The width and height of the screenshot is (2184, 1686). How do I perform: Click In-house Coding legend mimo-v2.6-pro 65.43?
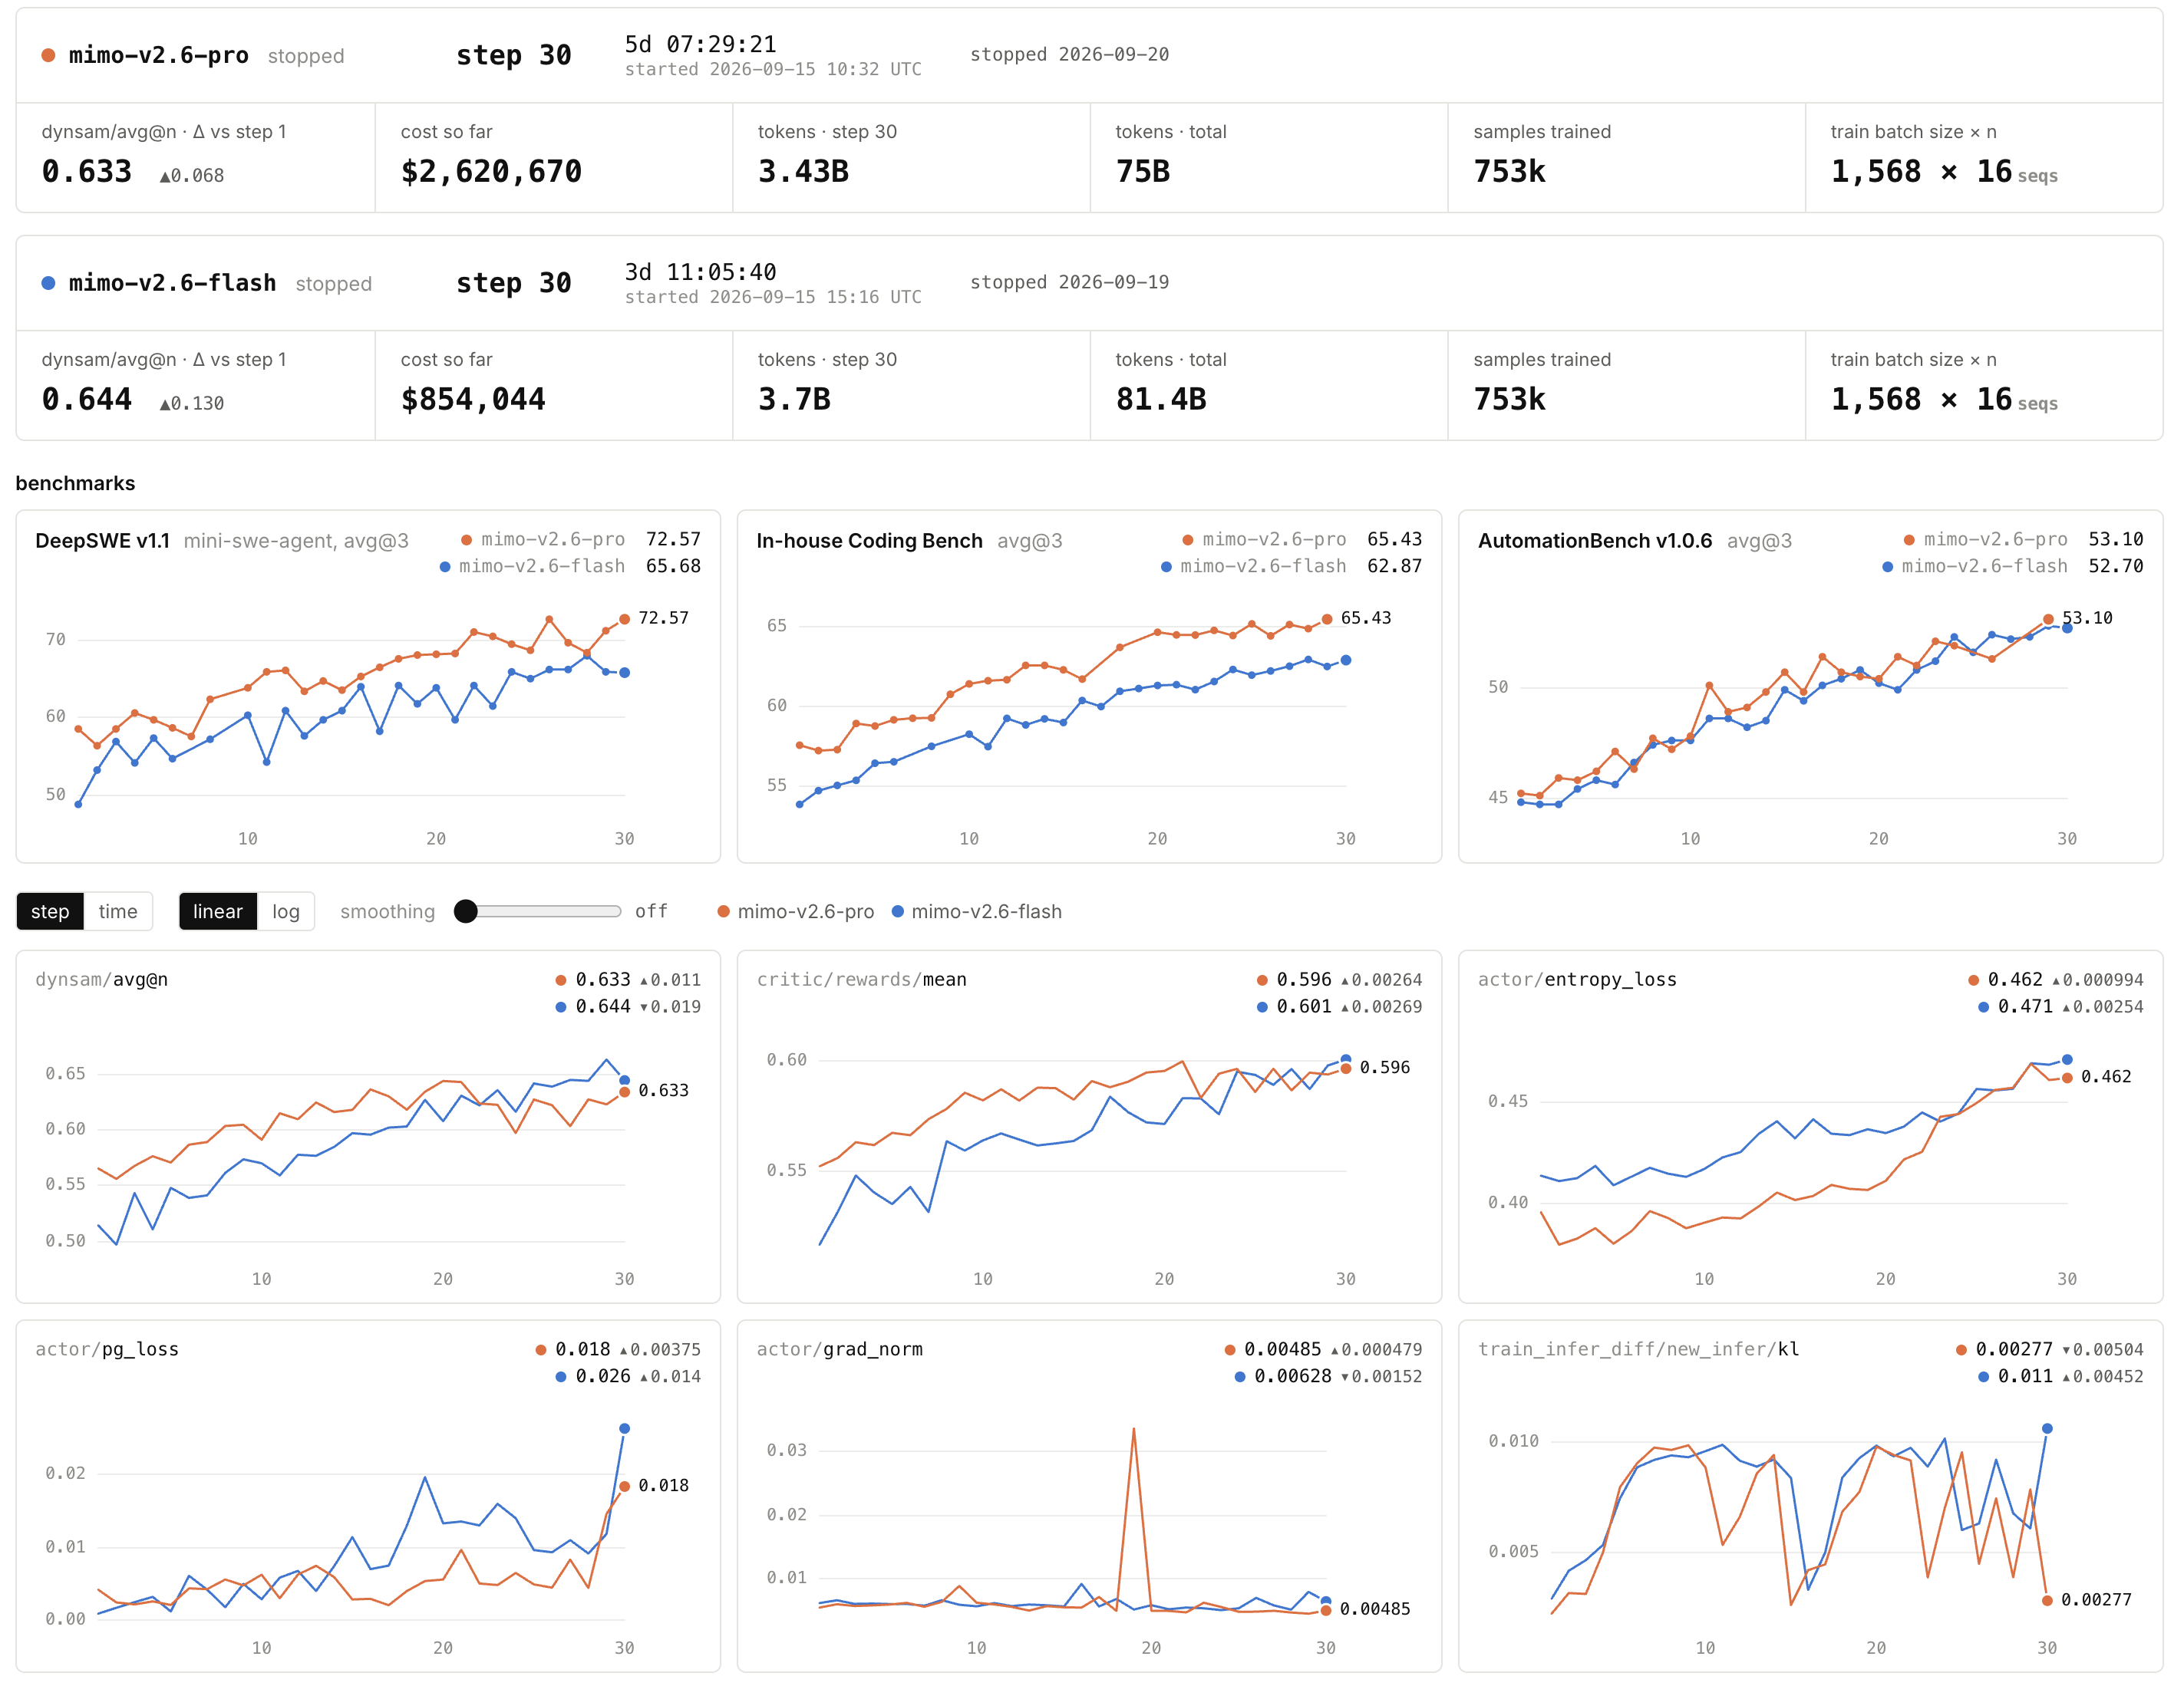(x=1301, y=540)
